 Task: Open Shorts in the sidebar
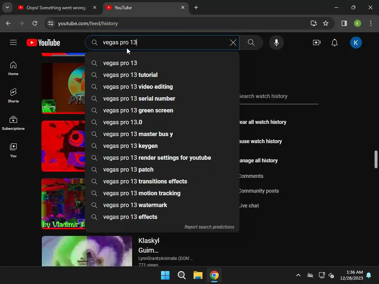13,96
